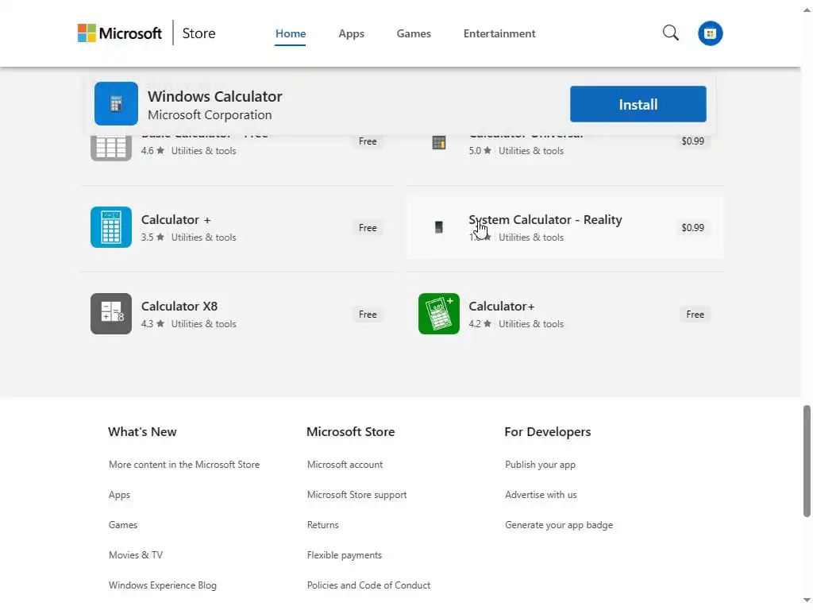
Task: Open the search magnifier icon
Action: point(670,33)
